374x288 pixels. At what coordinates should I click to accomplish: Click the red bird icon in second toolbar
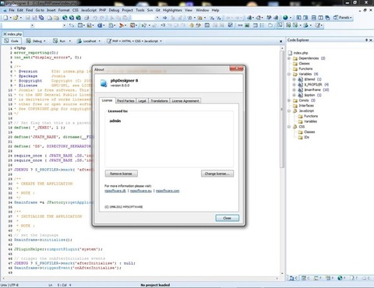pyautogui.click(x=122, y=25)
